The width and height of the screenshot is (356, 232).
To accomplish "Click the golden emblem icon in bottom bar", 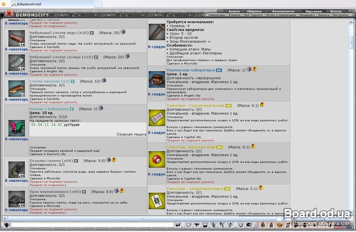I will (x=280, y=225).
